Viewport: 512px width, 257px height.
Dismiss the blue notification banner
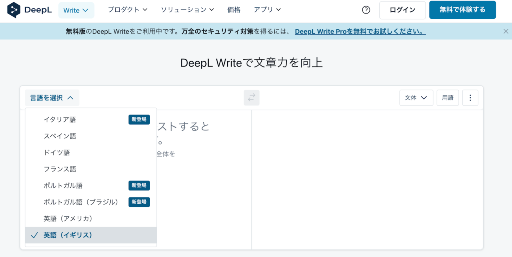(x=506, y=31)
